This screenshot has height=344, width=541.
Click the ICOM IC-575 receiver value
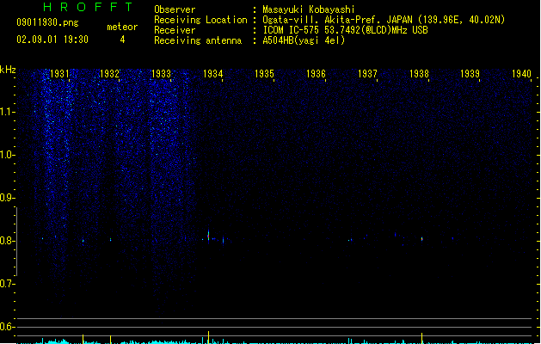pyautogui.click(x=345, y=30)
